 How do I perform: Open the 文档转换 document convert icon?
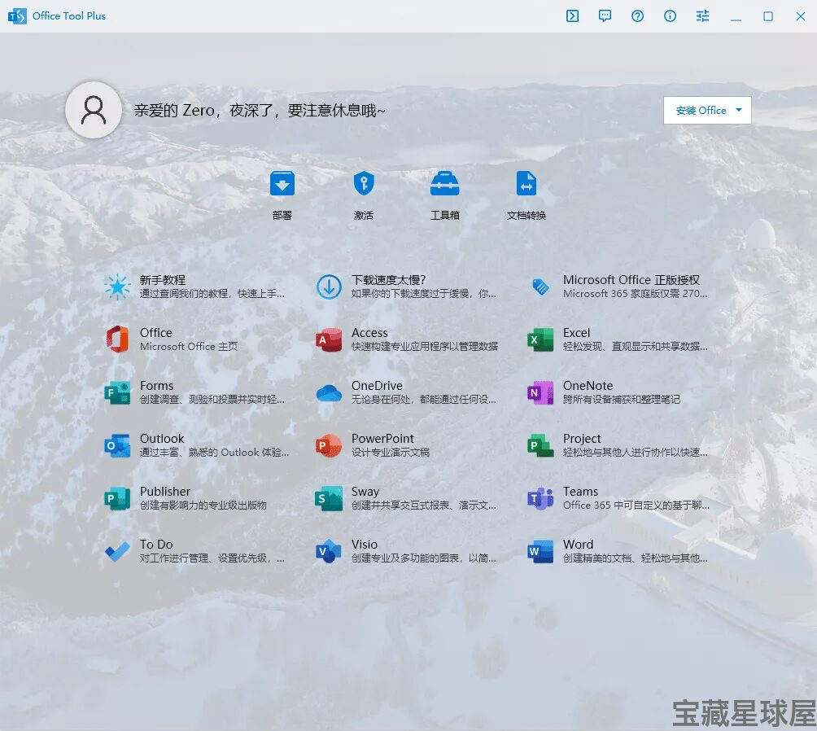[526, 183]
